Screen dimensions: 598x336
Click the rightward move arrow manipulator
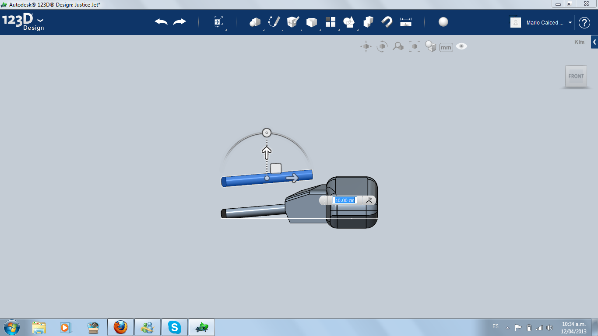[x=292, y=177]
